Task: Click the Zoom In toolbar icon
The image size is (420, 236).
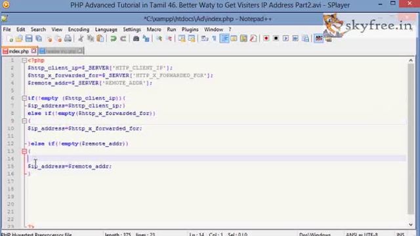Action: tap(159, 39)
